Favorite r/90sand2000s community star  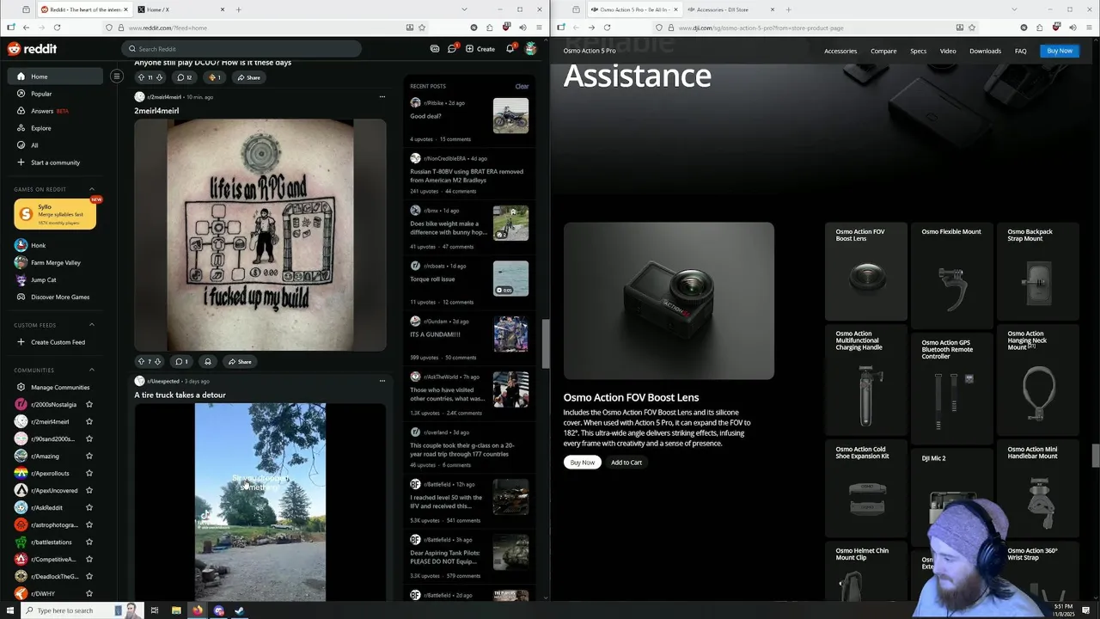tap(89, 438)
